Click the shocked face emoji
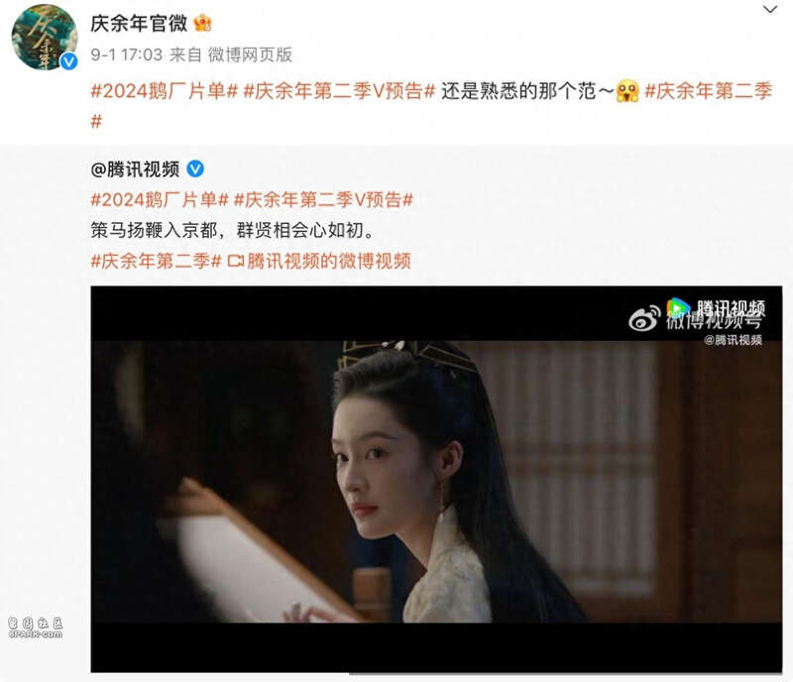The image size is (793, 682). 627,91
